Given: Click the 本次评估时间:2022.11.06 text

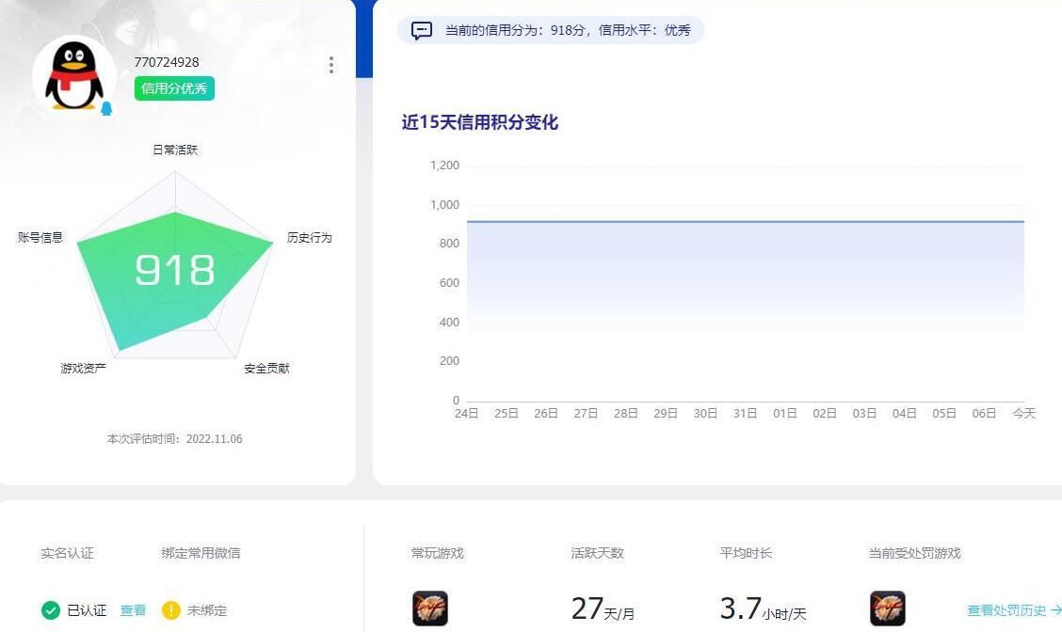Looking at the screenshot, I should pos(174,438).
